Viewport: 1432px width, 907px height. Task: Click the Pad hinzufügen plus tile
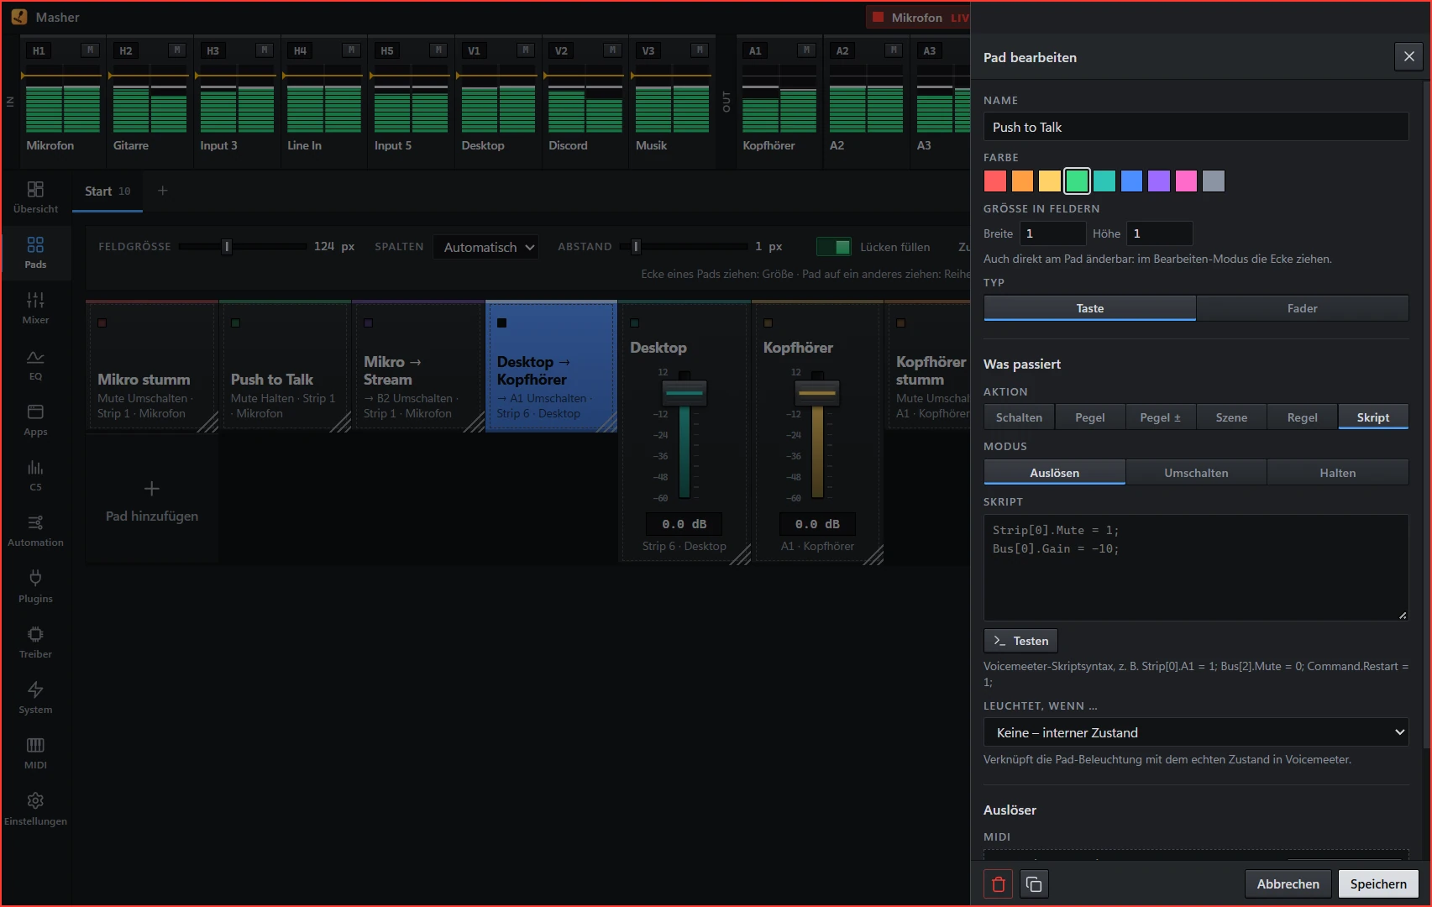click(152, 501)
